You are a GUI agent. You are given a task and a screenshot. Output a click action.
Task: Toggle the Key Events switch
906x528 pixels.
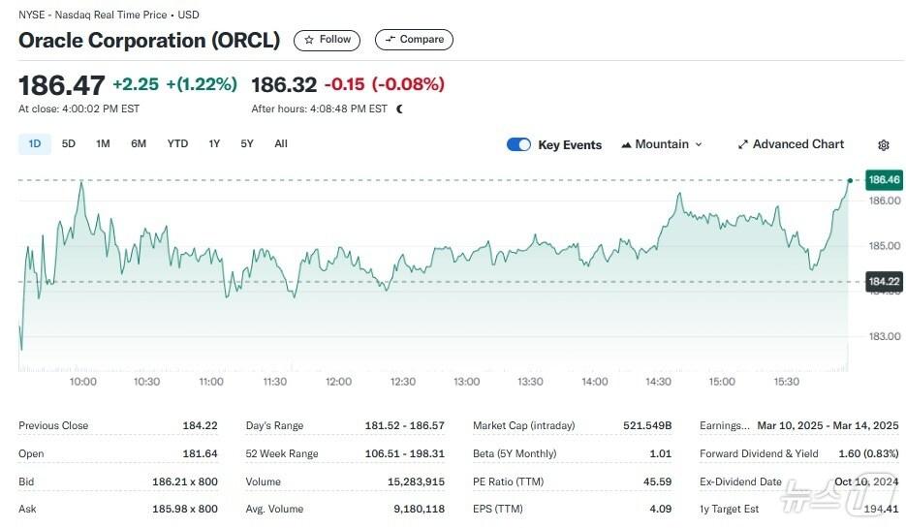pyautogui.click(x=518, y=144)
